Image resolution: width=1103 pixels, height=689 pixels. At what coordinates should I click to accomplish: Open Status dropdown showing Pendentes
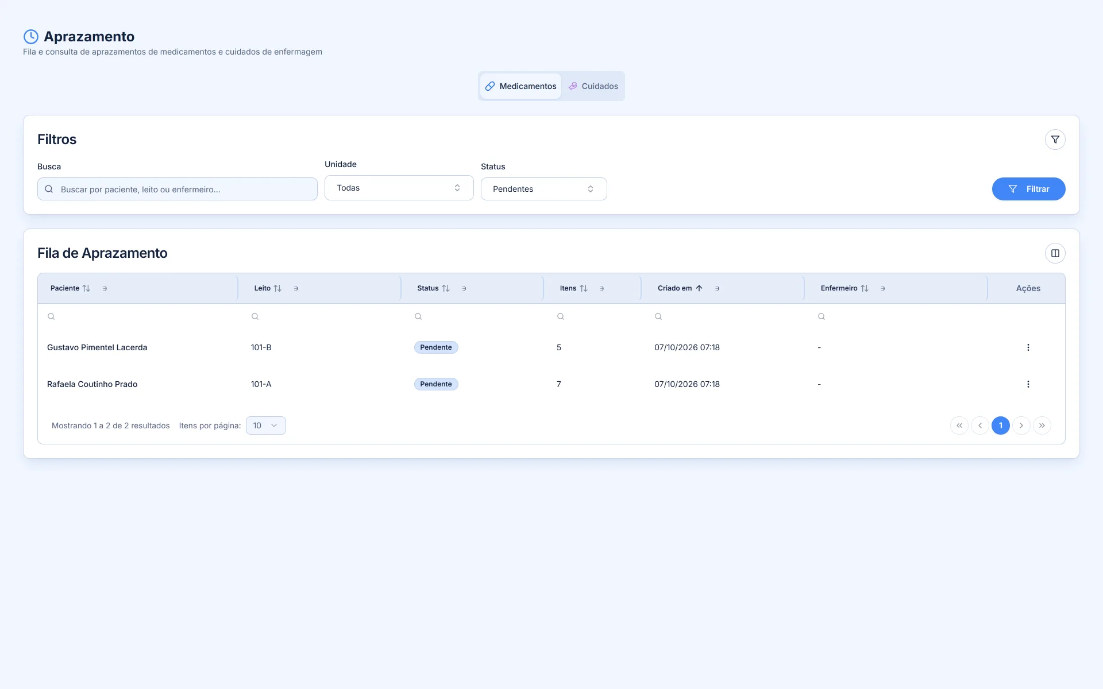(x=543, y=189)
